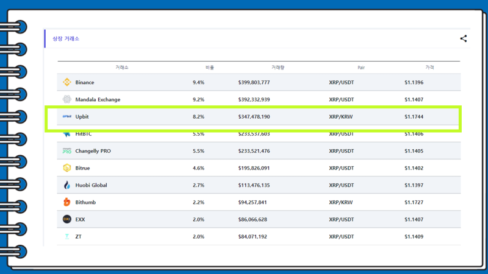This screenshot has width=488, height=274.
Task: Click the Huobi Global flame icon
Action: click(67, 185)
